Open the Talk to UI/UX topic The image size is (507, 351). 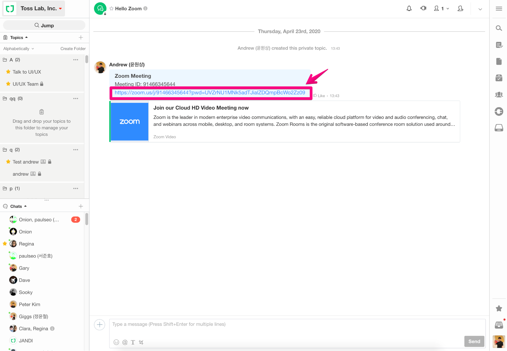click(27, 72)
